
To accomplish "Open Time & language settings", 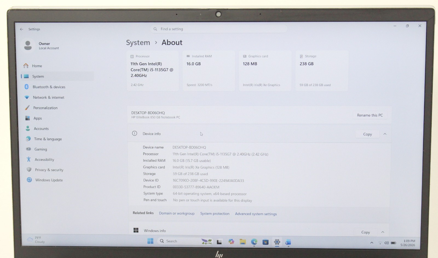I will click(x=48, y=139).
